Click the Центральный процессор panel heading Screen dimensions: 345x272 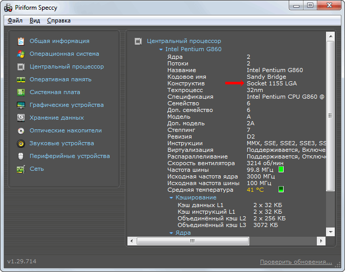click(184, 41)
